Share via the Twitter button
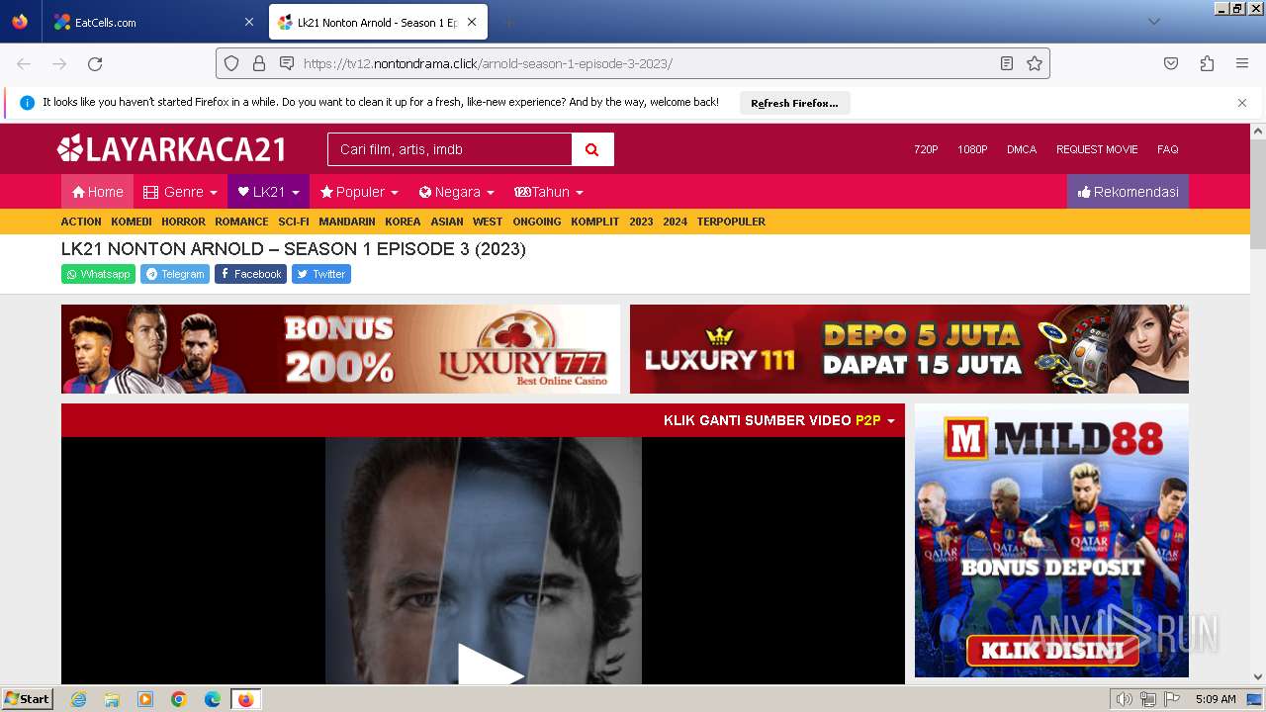The width and height of the screenshot is (1266, 712). [321, 274]
